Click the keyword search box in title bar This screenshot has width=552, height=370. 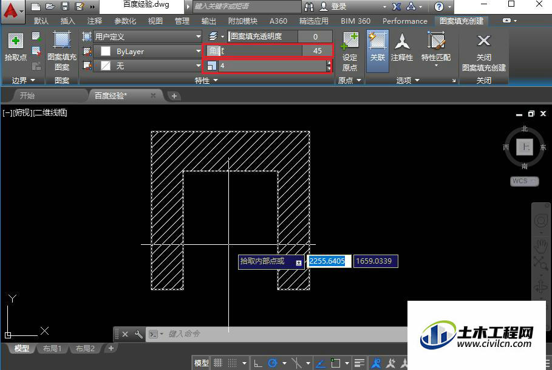tap(247, 6)
